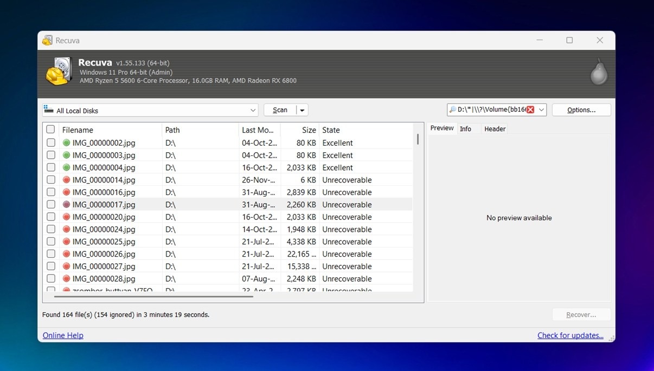Select the IMG_00000025.jpg filename
The width and height of the screenshot is (654, 371).
coord(104,242)
